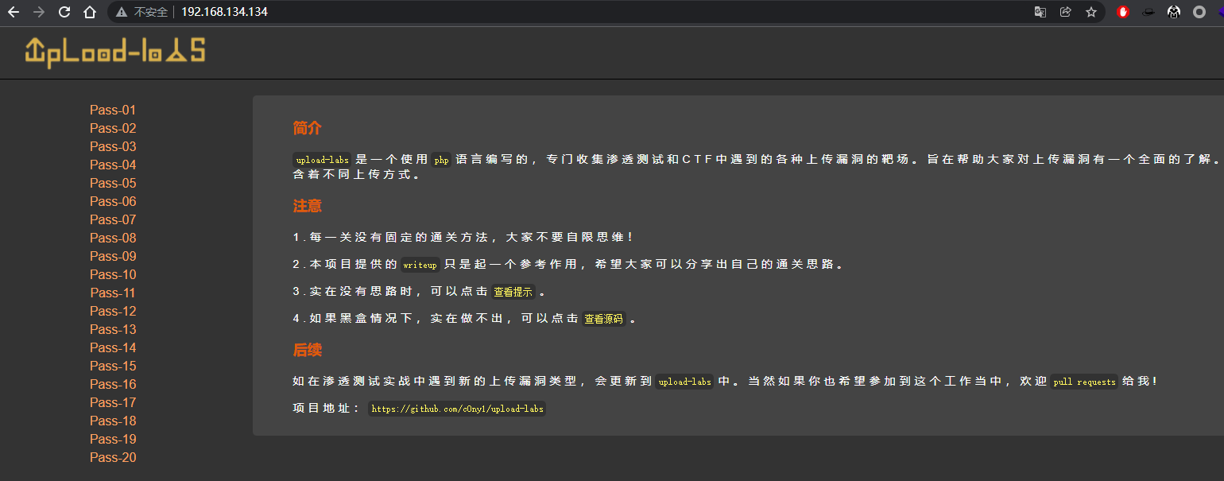Click the pull requests code label
This screenshot has height=481, width=1224.
(1084, 382)
